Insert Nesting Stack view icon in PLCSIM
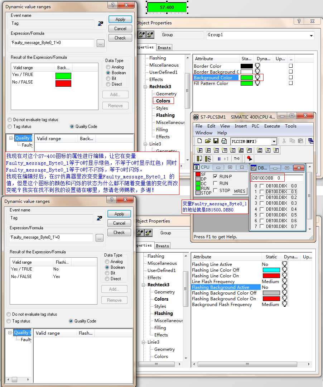 tap(259, 150)
